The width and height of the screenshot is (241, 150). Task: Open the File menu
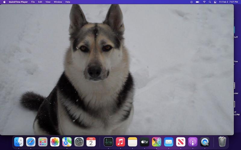[x=33, y=2]
